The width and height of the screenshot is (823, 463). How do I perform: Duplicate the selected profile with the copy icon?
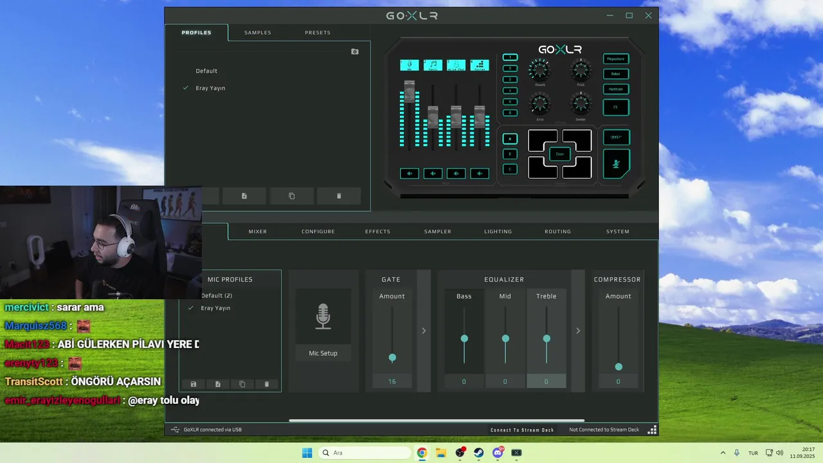pyautogui.click(x=292, y=196)
